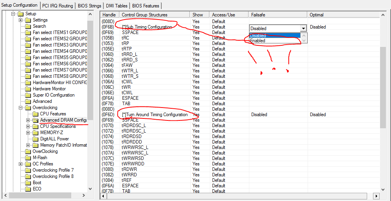Open the BIOS Strings tab
This screenshot has width=391, height=201.
[x=90, y=5]
